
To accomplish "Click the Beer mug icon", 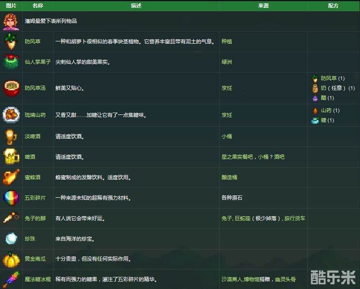I will [11, 157].
